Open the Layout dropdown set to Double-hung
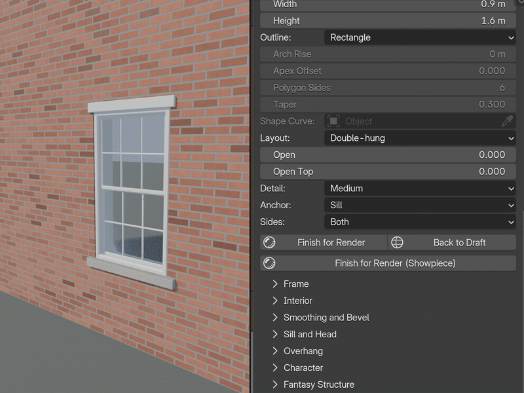This screenshot has width=524, height=393. coord(420,138)
